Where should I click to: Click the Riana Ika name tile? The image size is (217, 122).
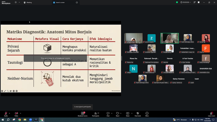133,59
